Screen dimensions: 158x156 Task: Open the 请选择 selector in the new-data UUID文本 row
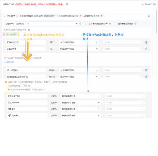125,96
